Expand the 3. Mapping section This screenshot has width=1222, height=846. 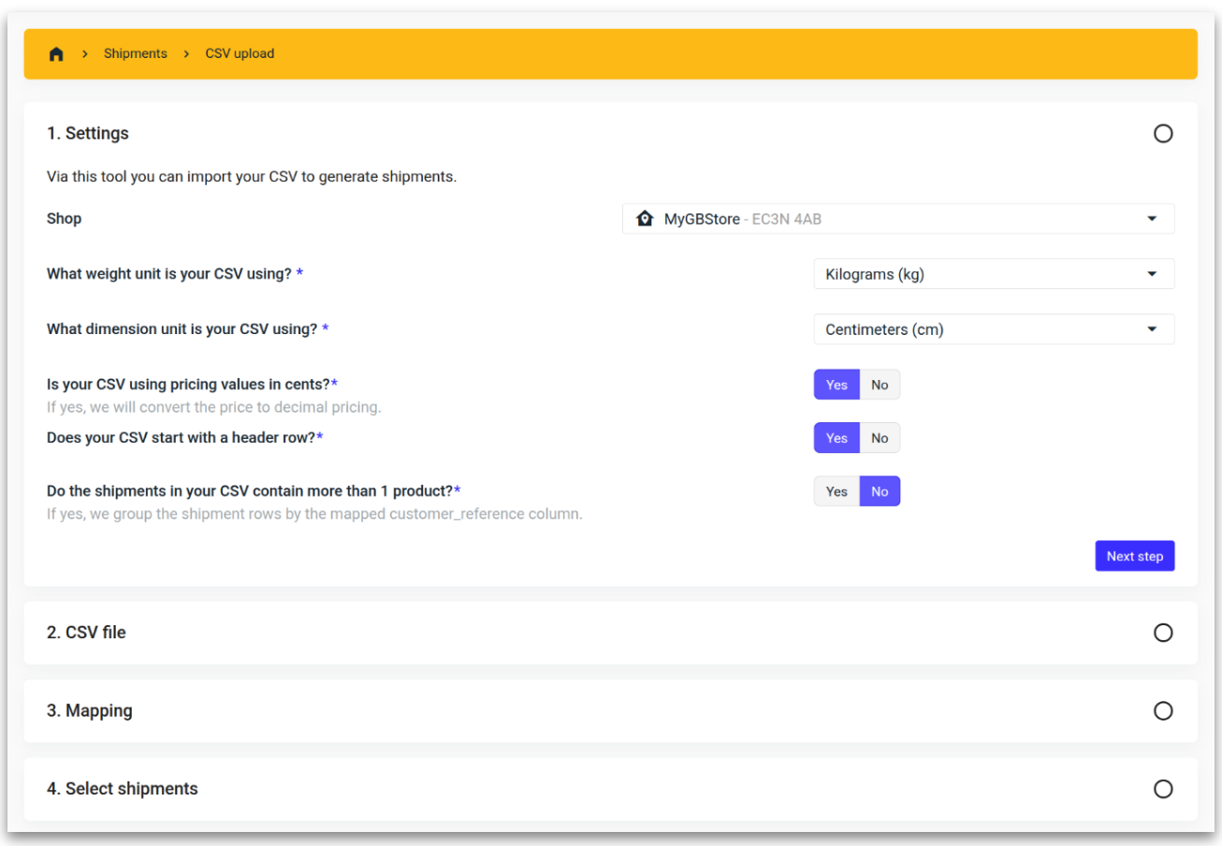coord(90,711)
